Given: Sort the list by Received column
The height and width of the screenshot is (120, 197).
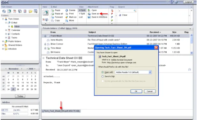Looking at the screenshot, I should 155,32.
